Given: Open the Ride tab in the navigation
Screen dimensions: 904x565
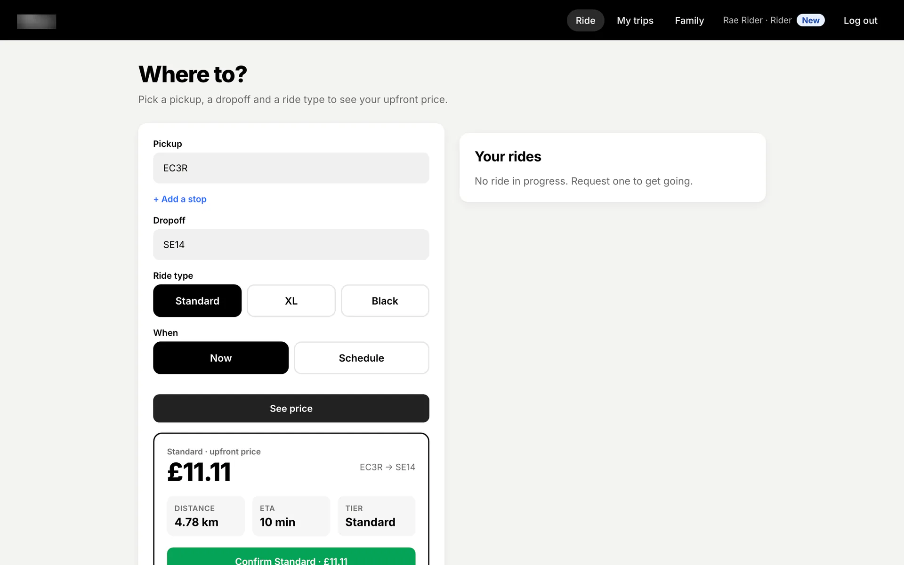Looking at the screenshot, I should tap(585, 20).
